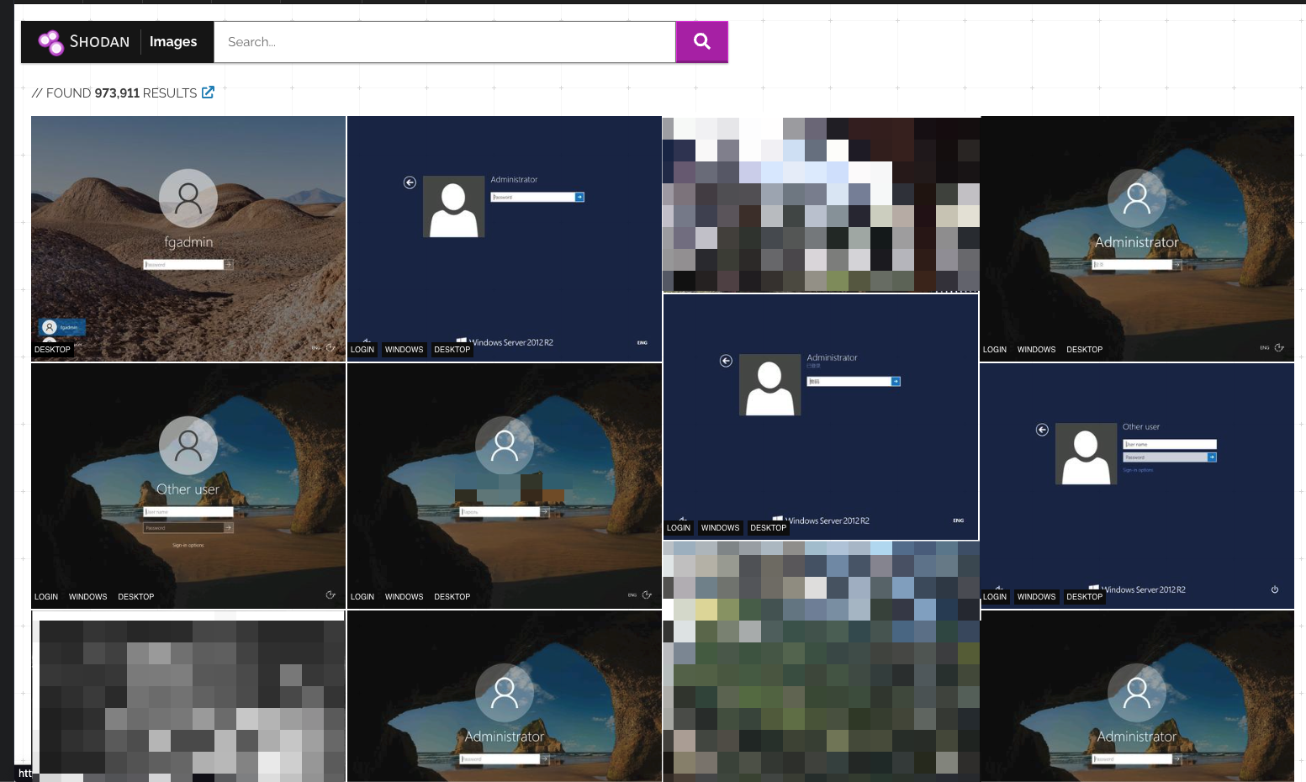Open the grayscale pixelated thumbnail
The image size is (1306, 782).
[x=188, y=696]
